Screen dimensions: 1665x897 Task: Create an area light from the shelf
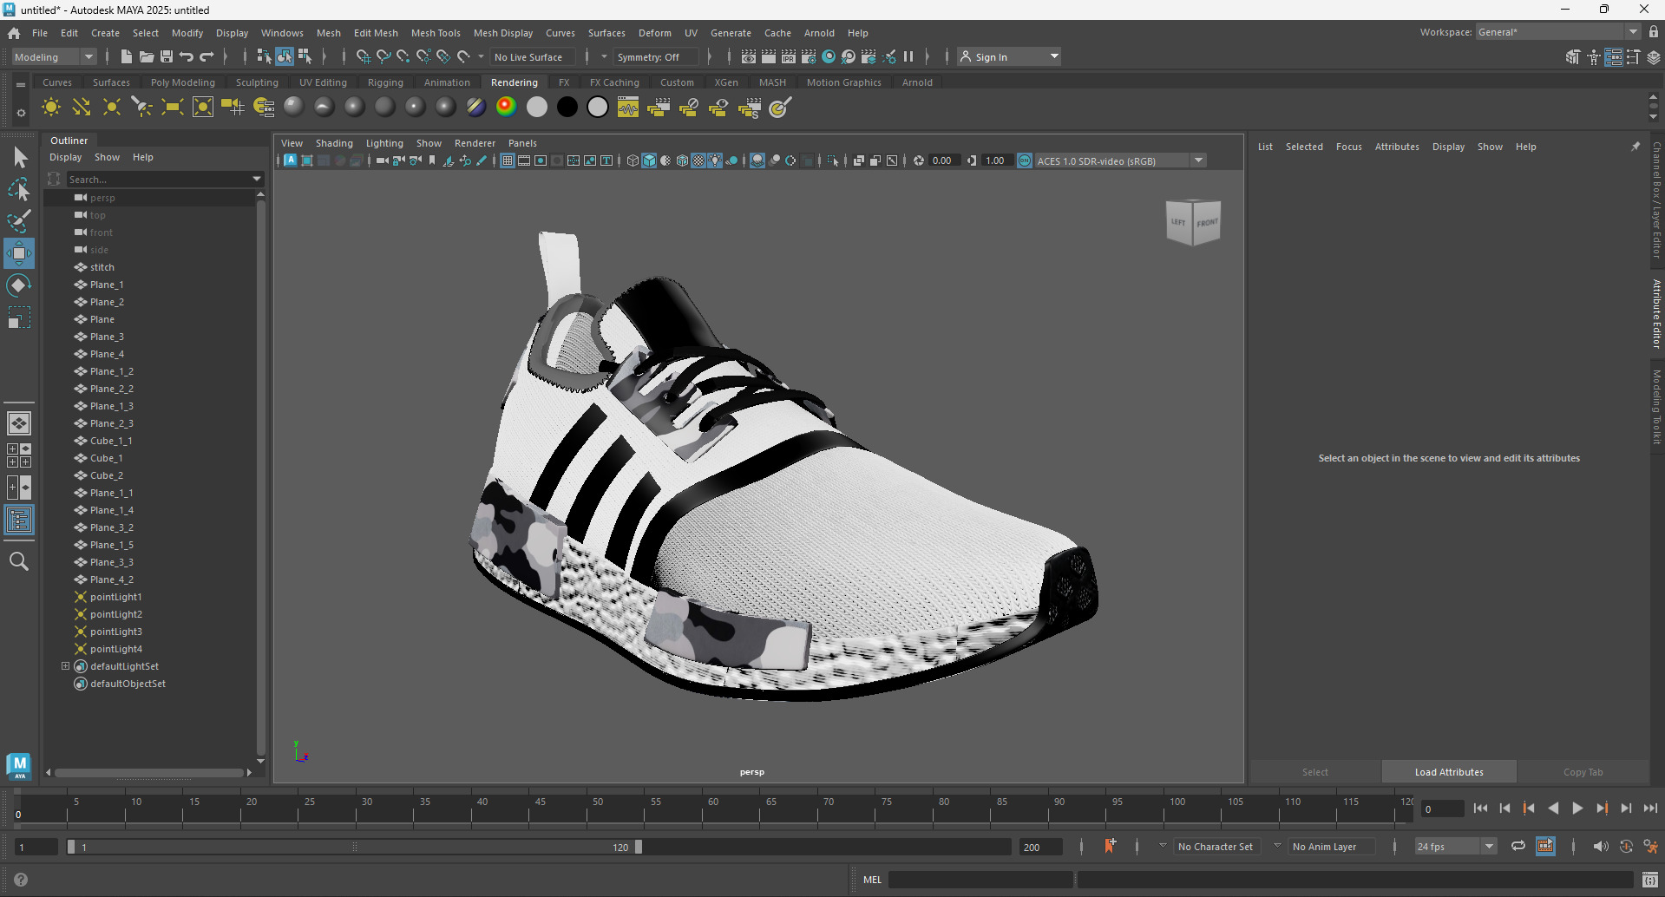(x=173, y=108)
